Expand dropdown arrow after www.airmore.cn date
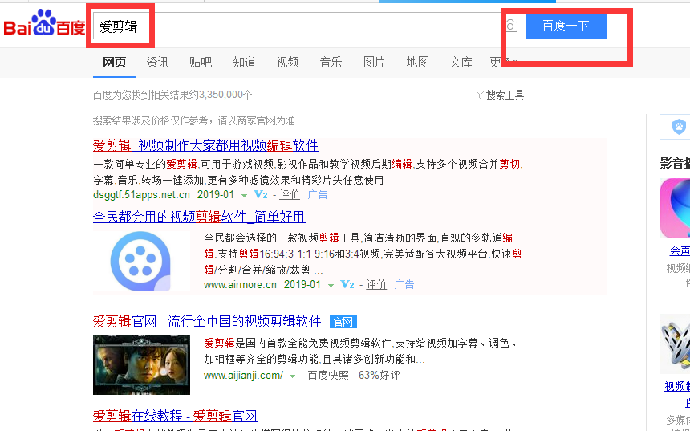The width and height of the screenshot is (690, 431). (330, 285)
